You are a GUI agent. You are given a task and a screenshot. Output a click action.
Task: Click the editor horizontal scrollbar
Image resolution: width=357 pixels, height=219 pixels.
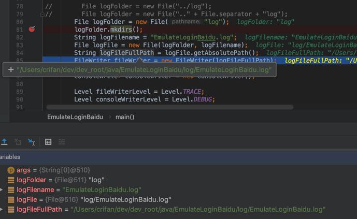click(169, 107)
